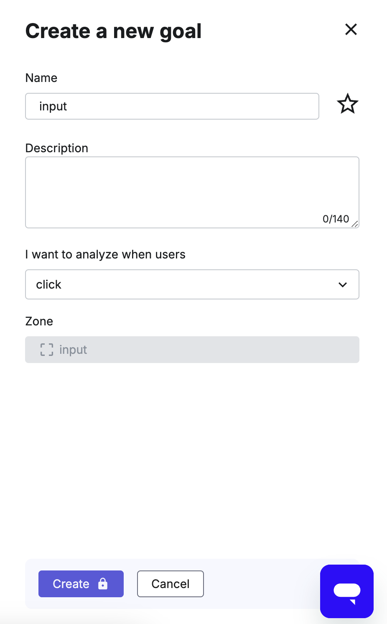This screenshot has height=624, width=387.
Task: Focus the Name field containing "input"
Action: (172, 106)
